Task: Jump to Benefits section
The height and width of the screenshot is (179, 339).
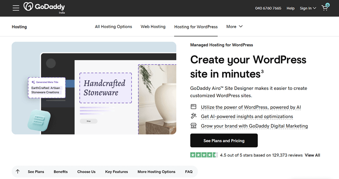Action: [61, 172]
